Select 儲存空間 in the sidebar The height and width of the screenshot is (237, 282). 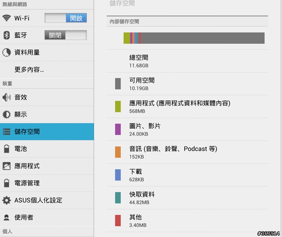click(x=47, y=132)
